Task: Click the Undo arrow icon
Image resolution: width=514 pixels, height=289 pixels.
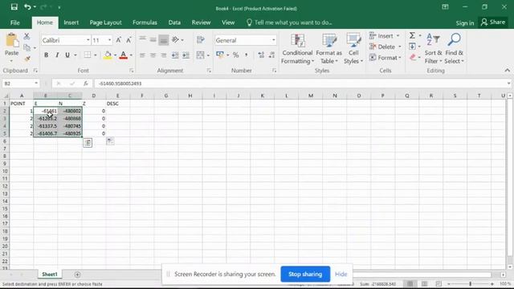Action: click(28, 7)
